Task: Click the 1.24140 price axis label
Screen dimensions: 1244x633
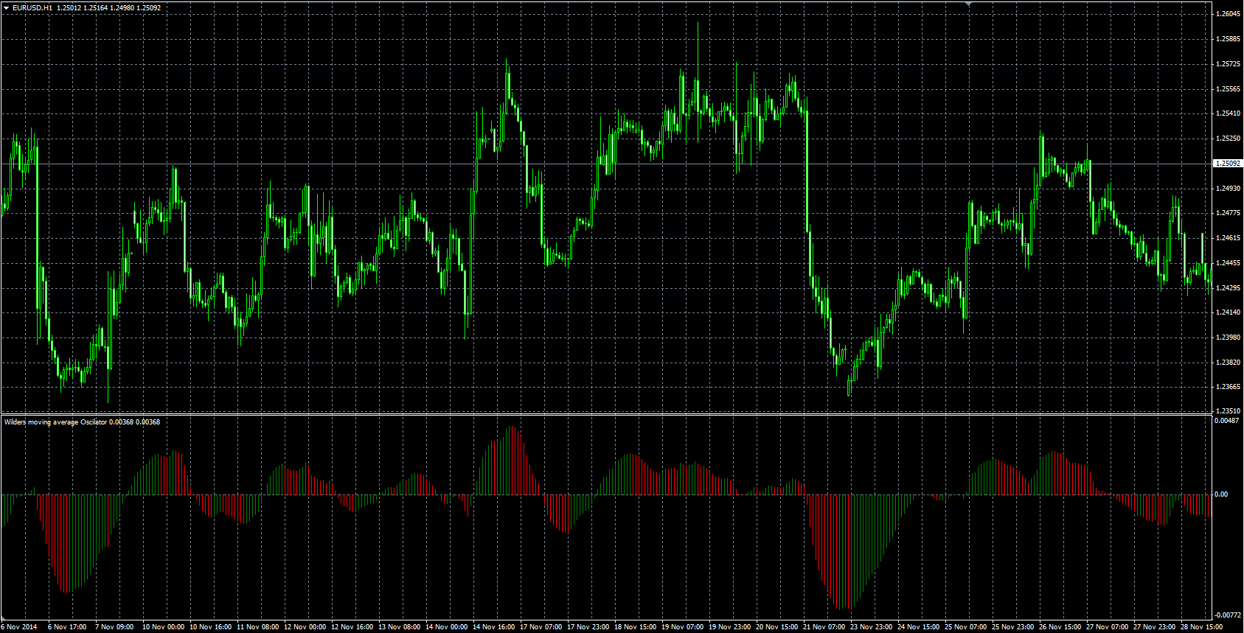Action: (1228, 312)
